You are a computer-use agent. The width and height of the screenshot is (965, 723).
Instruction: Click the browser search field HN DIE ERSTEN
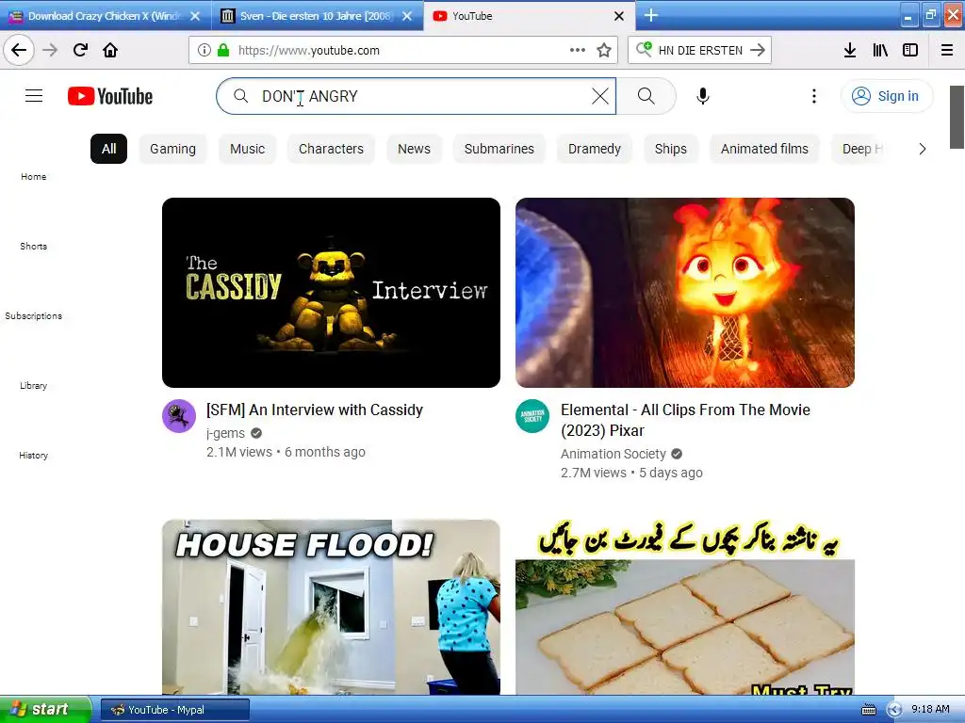tap(700, 50)
